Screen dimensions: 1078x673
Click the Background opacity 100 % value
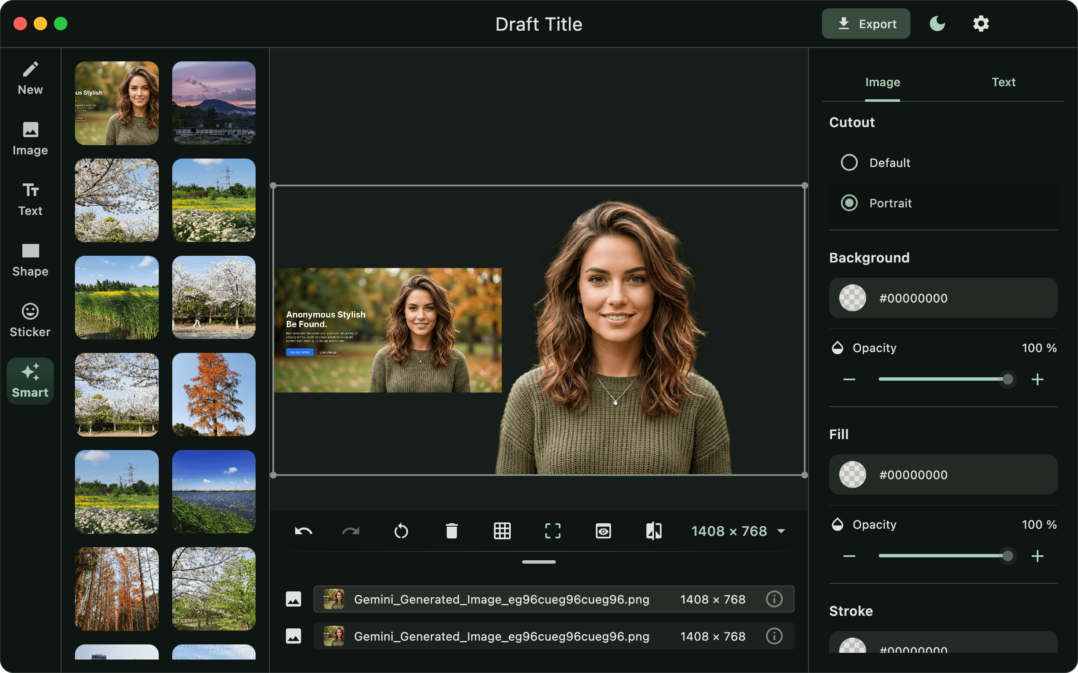click(1039, 348)
